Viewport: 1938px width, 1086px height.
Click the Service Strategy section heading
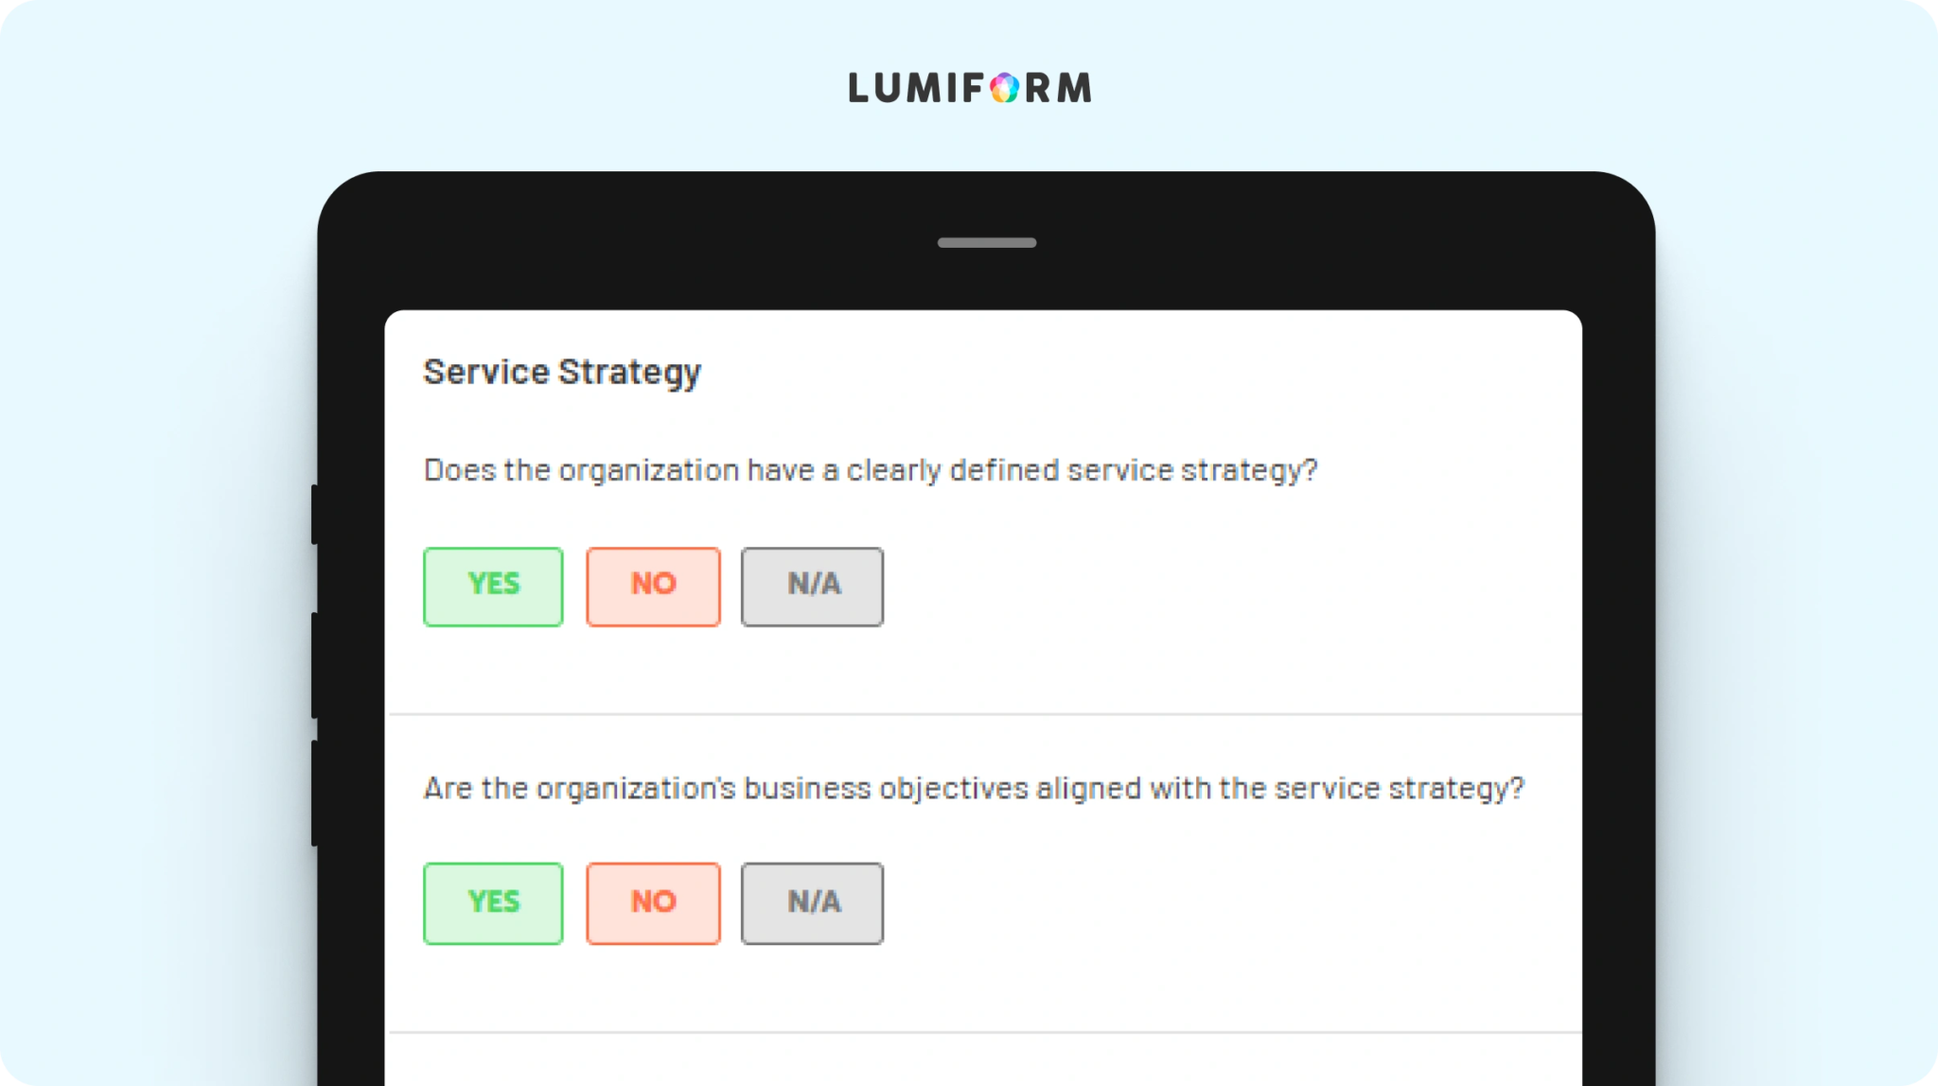pos(562,373)
